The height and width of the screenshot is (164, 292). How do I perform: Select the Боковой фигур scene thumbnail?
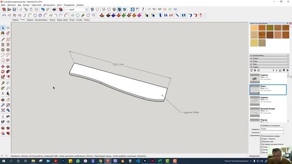255,112
